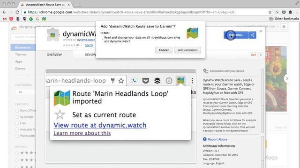Select Themes in the sidebar

(21, 55)
